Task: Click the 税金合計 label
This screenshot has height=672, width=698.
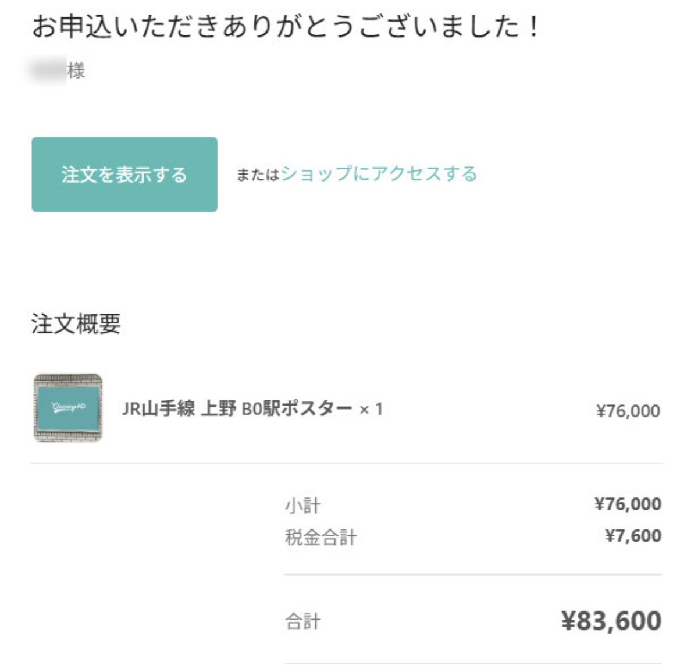Action: 320,536
